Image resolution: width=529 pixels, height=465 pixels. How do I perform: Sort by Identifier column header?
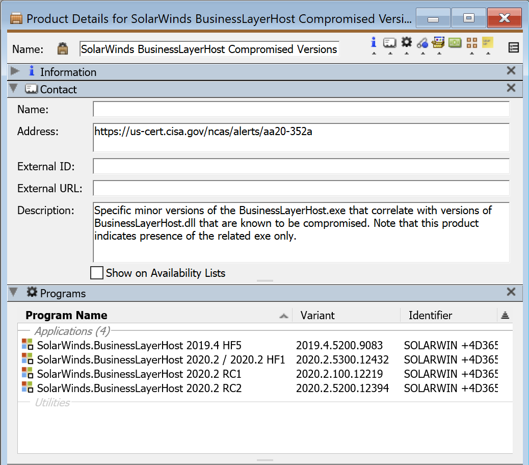tap(448, 315)
